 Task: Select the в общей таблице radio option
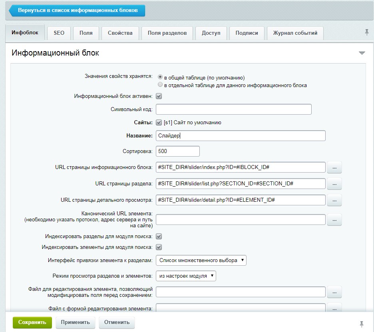pyautogui.click(x=160, y=78)
